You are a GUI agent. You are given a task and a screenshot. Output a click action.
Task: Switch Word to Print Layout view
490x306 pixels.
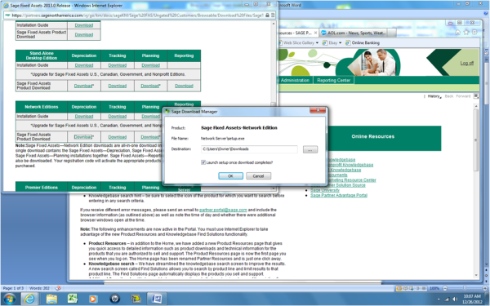click(399, 288)
